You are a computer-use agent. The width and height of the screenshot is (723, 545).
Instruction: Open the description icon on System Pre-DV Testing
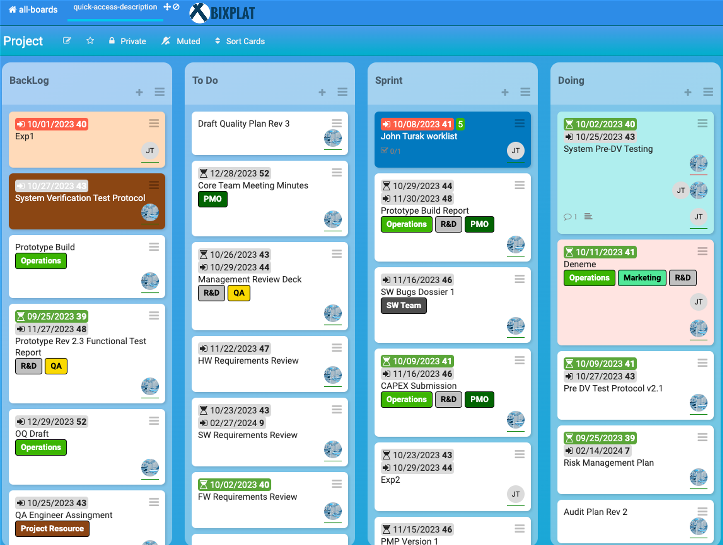pos(588,217)
